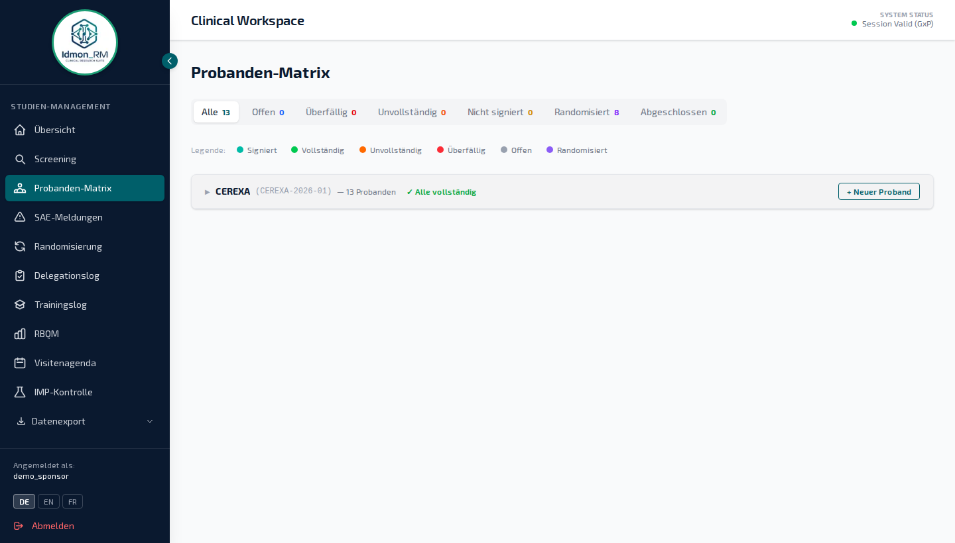
Task: Show Unvollständig participants tab
Action: click(412, 112)
